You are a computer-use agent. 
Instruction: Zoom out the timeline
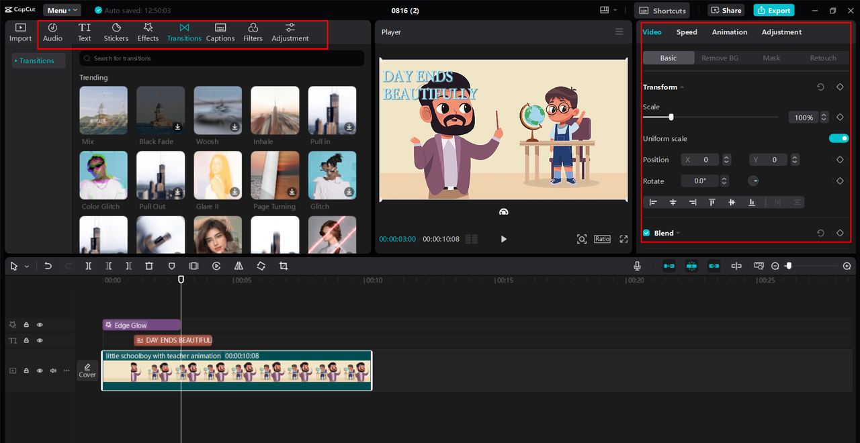coord(775,266)
